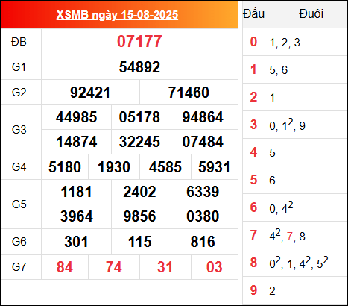Select head digit 0 in the Đầu column
Screen dimensions: 348x306
[253, 42]
